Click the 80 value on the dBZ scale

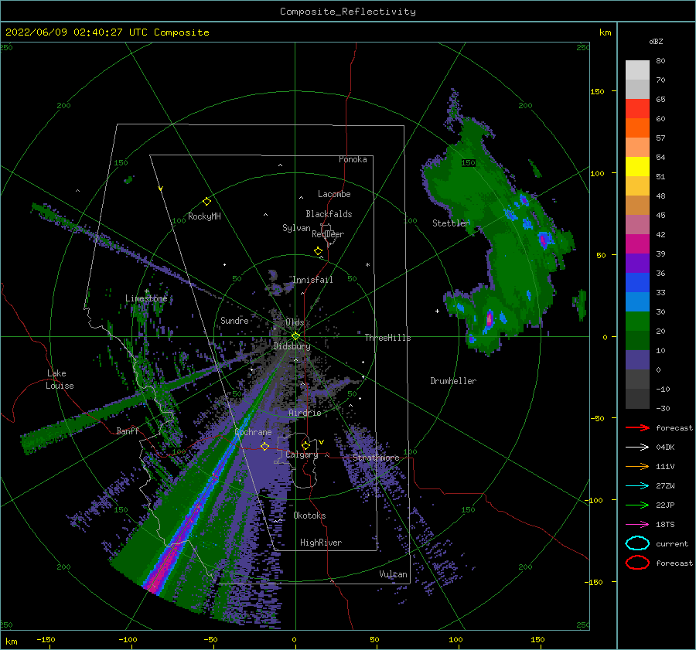(x=660, y=61)
